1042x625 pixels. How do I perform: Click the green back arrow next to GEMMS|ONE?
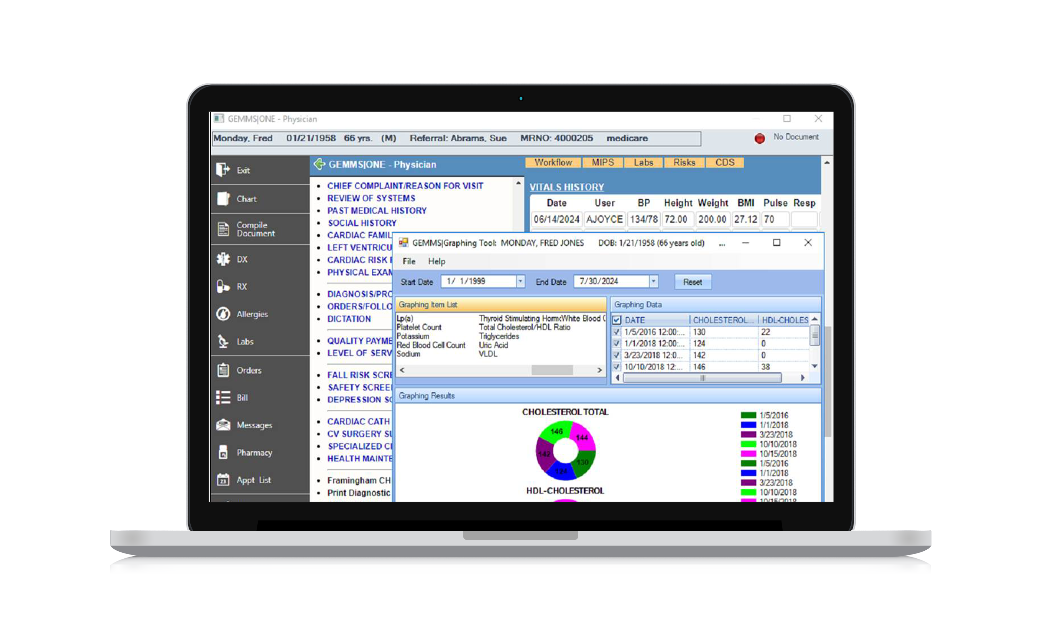click(319, 164)
